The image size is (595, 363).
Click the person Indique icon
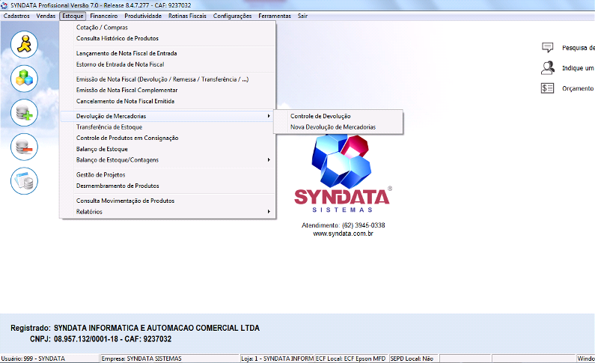click(x=547, y=68)
